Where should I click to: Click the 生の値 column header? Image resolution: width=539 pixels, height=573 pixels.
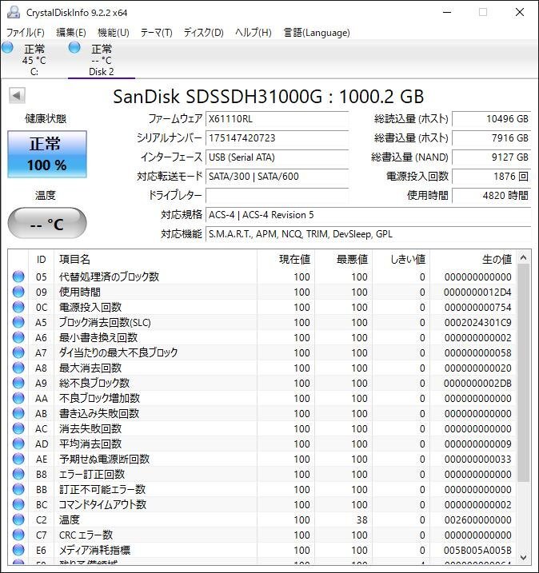click(473, 260)
